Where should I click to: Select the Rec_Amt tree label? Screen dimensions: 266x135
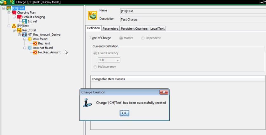pos(44,44)
